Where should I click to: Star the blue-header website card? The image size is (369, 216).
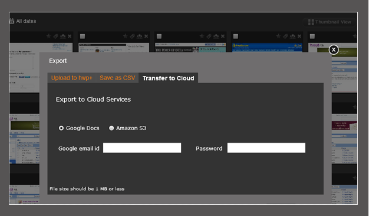click(278, 36)
